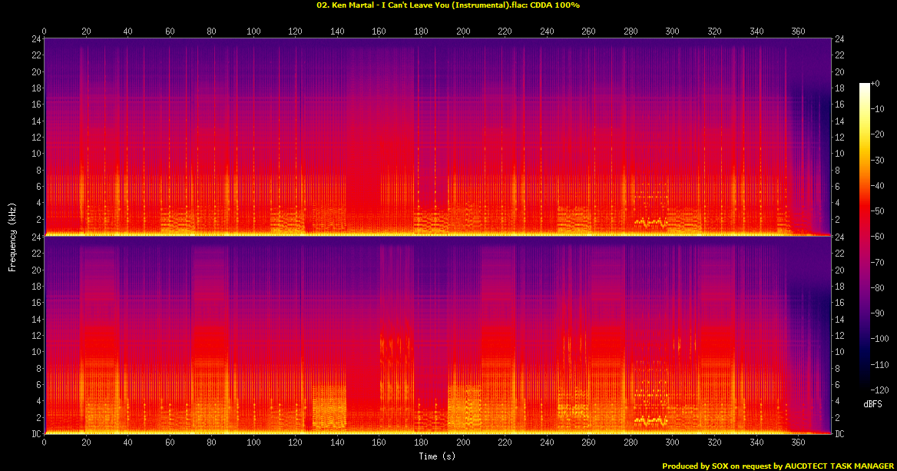Screen dimensions: 897x471
Task: Click the "-10" value on the dBFS scale
Action: pos(878,109)
